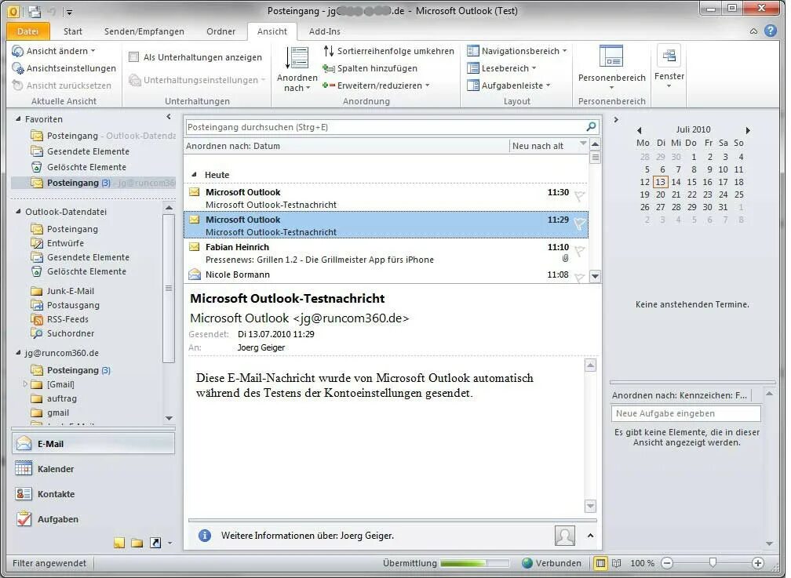Image resolution: width=791 pixels, height=578 pixels.
Task: Open the shortcuts icon in navigation bar
Action: coord(155,543)
